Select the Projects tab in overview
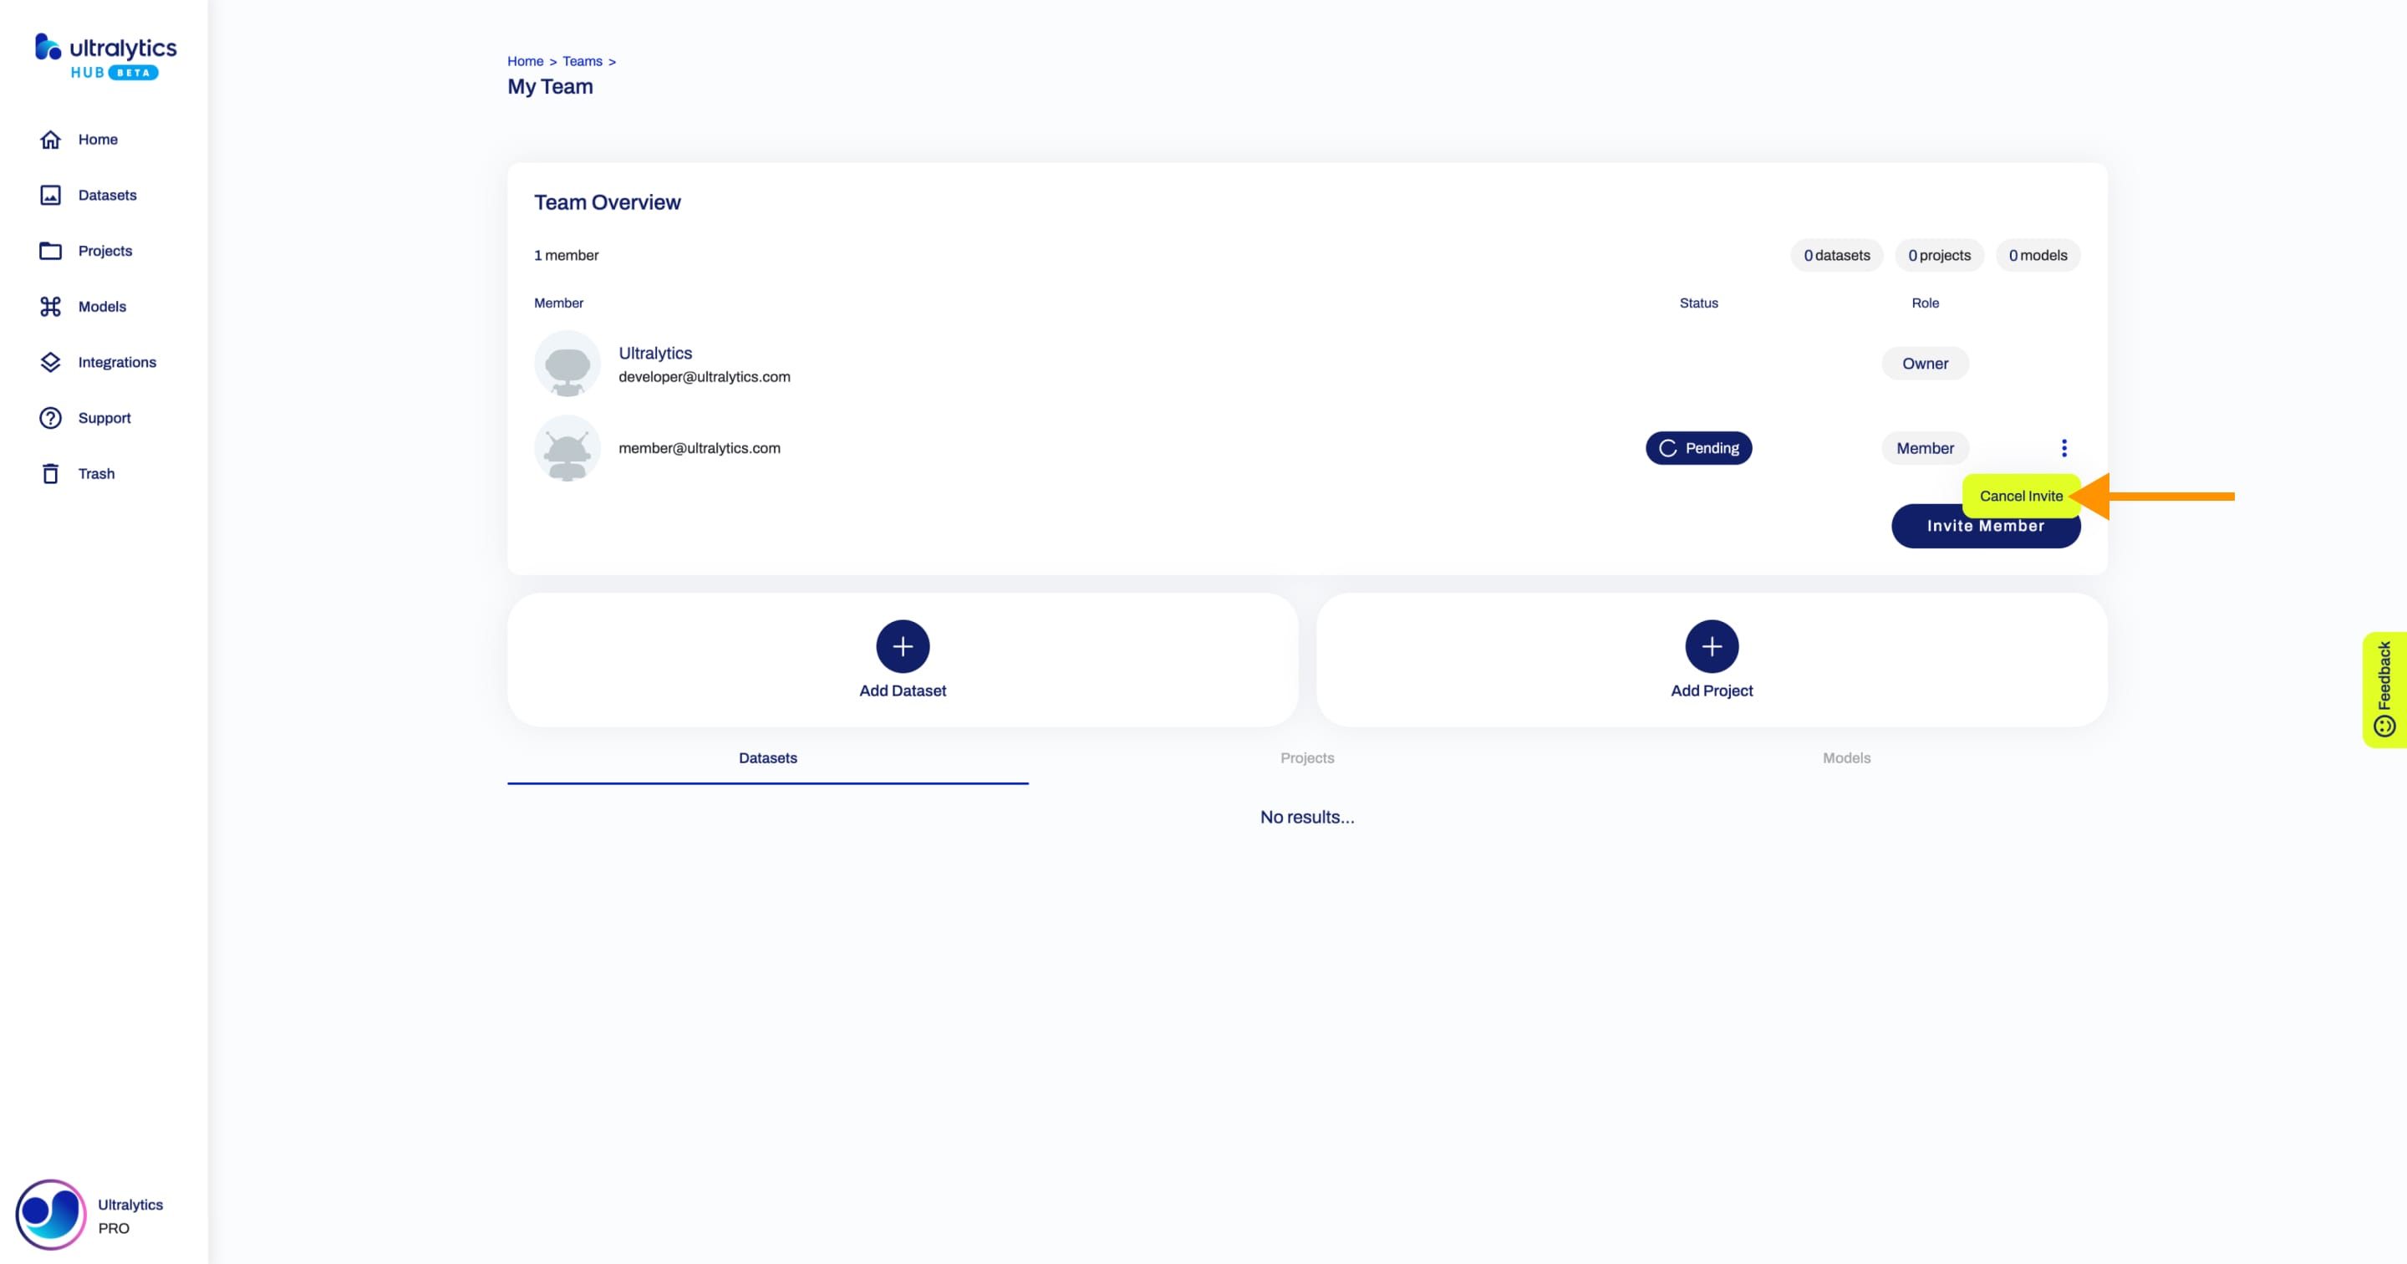 [x=1307, y=757]
